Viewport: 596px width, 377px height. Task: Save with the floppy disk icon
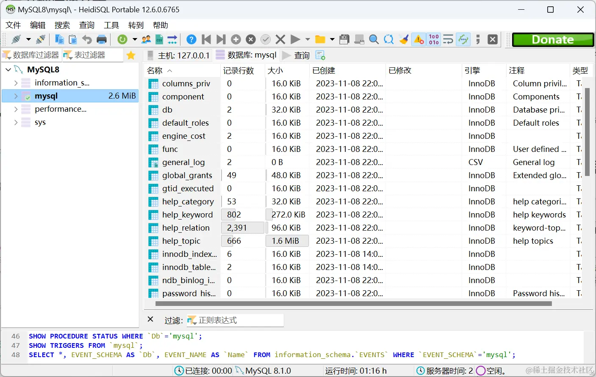[x=344, y=39]
